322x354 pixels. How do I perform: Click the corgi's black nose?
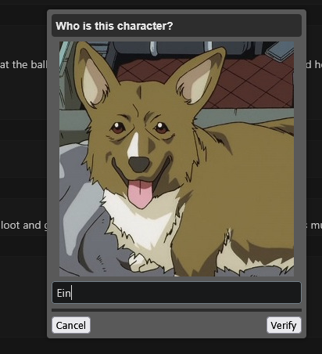point(139,164)
